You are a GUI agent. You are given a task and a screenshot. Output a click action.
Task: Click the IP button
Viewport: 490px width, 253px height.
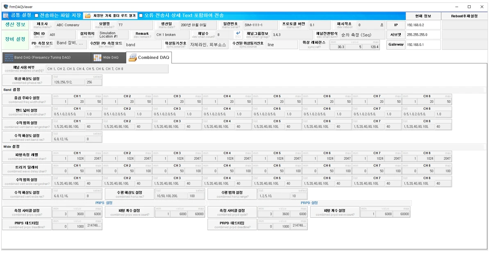[396, 25]
